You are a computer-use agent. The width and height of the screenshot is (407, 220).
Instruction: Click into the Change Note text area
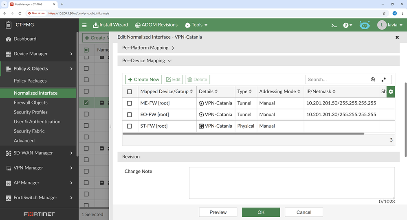pos(291,183)
